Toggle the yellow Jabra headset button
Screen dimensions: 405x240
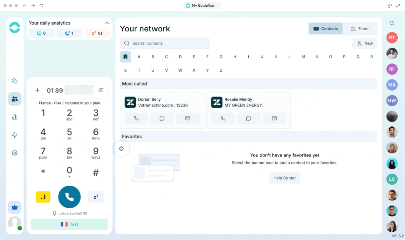click(x=43, y=197)
